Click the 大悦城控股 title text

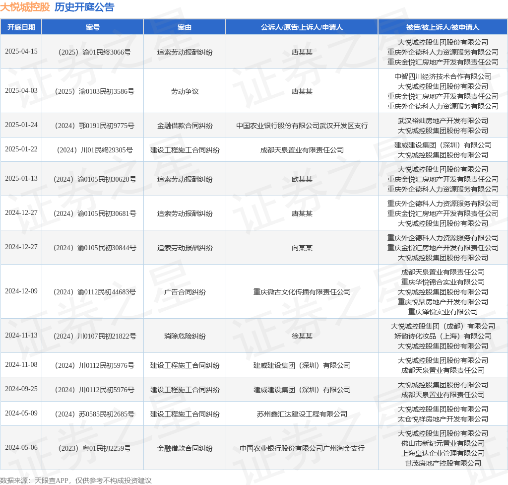(x=25, y=7)
